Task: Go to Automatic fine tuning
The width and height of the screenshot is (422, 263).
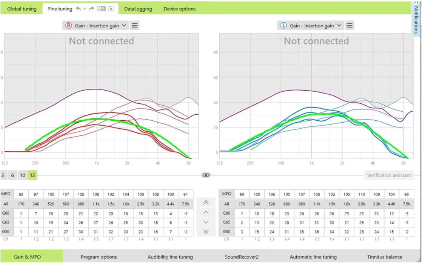Action: [313, 257]
